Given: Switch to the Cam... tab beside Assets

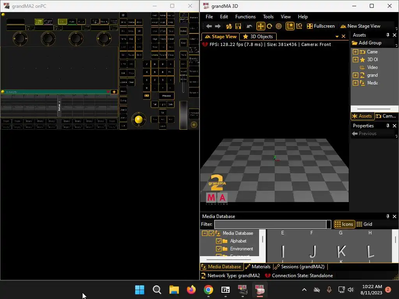Looking at the screenshot, I should click(x=386, y=116).
